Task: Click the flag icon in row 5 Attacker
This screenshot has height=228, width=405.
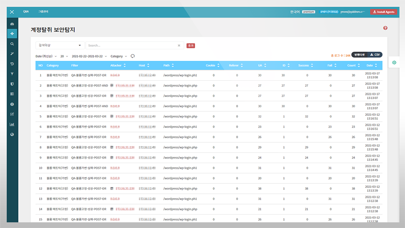Action: pyautogui.click(x=112, y=116)
